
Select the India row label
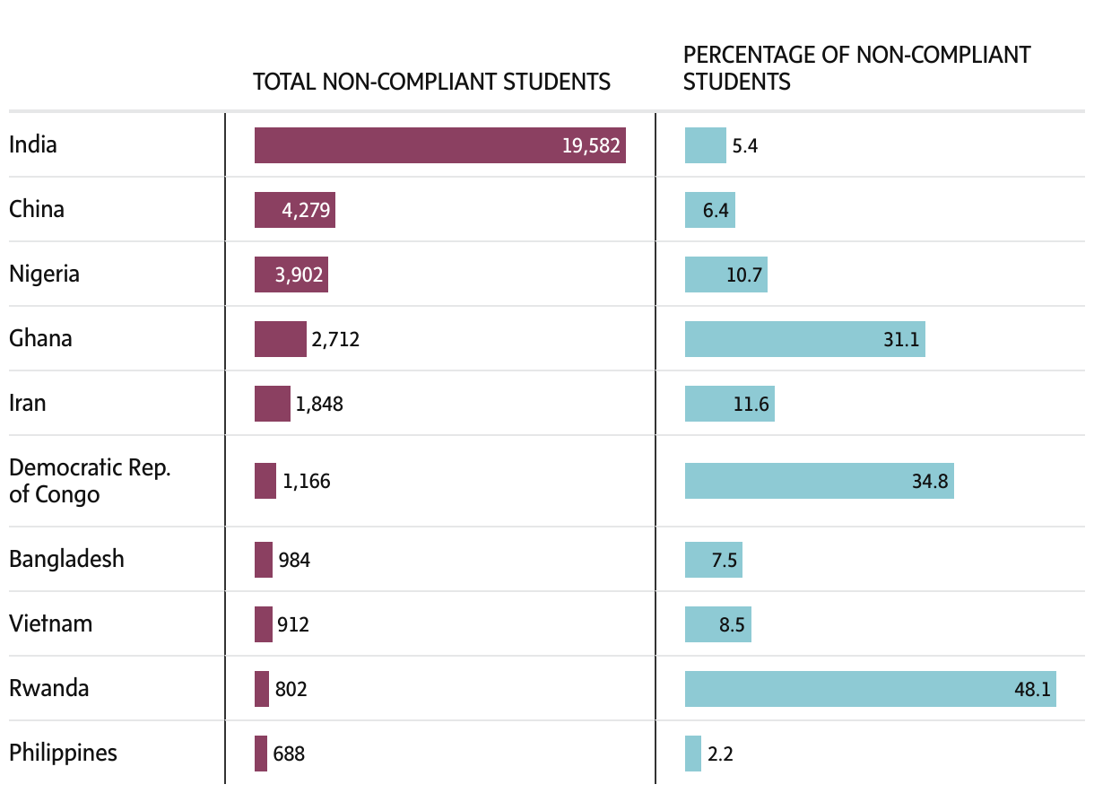pyautogui.click(x=33, y=144)
